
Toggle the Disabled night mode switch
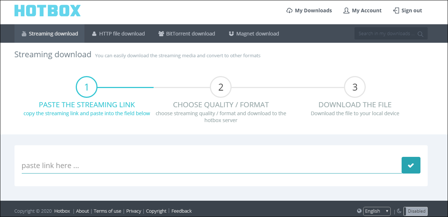[415, 211]
